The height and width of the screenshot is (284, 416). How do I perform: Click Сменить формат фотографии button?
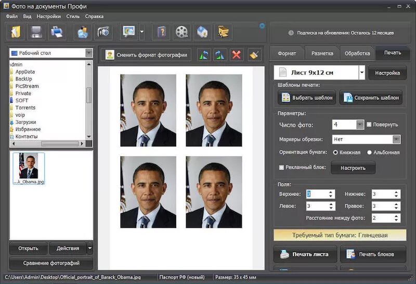tap(146, 55)
